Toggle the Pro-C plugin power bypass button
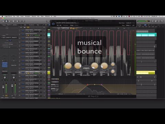Screen dimensions: 165x124 click(53, 24)
